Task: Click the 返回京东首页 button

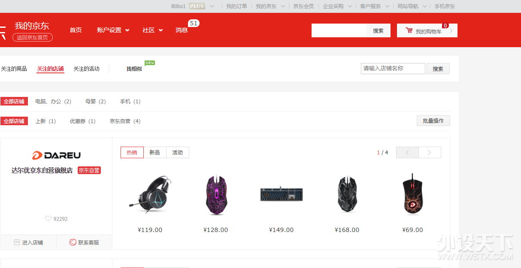Action: [33, 37]
